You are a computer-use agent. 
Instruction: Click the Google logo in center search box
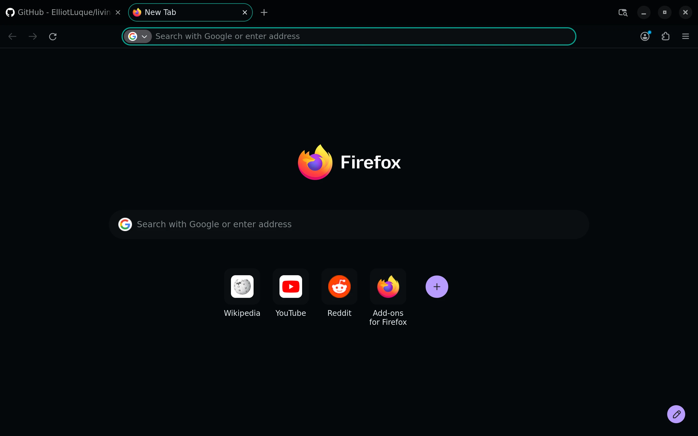125,224
